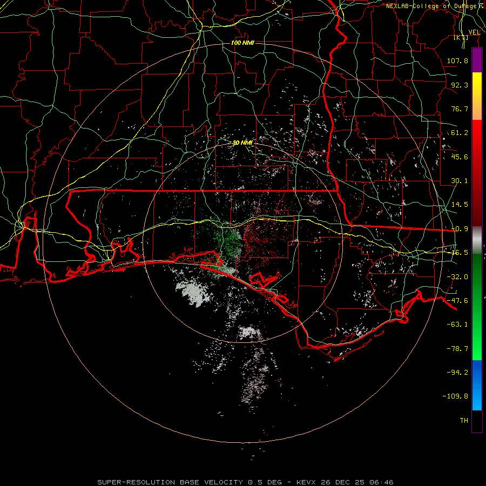Click the -94.2 velocity scale label
Screen dimensions: 486x486
[x=457, y=373]
